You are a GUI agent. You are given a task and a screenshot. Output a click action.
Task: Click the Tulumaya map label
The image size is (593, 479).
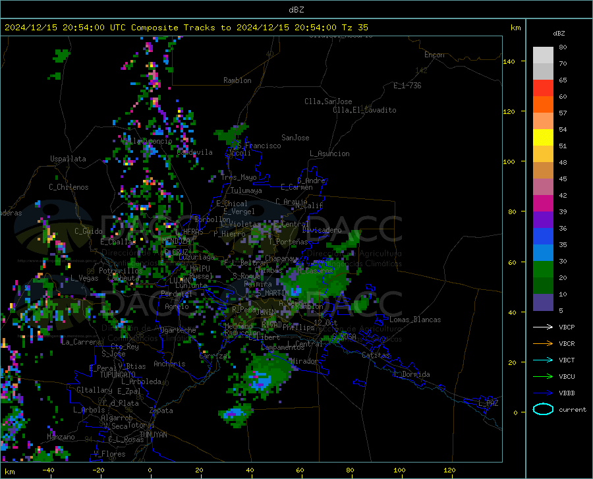(246, 190)
